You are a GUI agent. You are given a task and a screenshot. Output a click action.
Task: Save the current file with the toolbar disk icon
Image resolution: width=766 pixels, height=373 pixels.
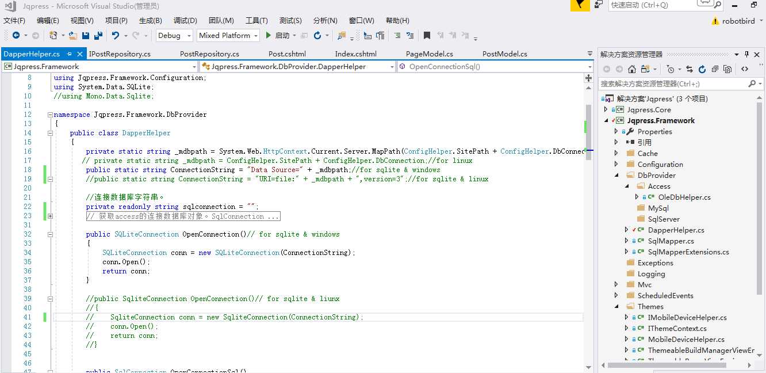[86, 35]
